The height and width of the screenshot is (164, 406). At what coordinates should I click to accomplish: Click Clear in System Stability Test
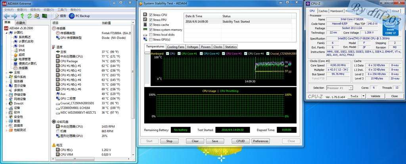pyautogui.click(x=195, y=141)
